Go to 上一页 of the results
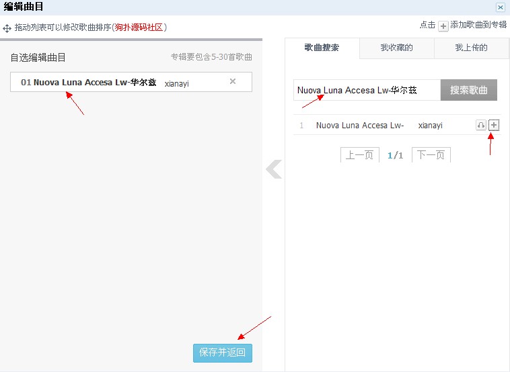 360,155
